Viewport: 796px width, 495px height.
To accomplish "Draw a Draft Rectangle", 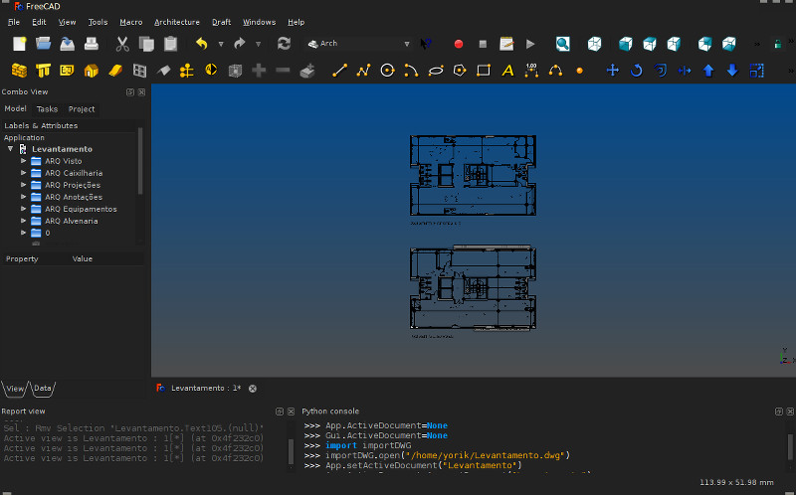I will tap(484, 71).
